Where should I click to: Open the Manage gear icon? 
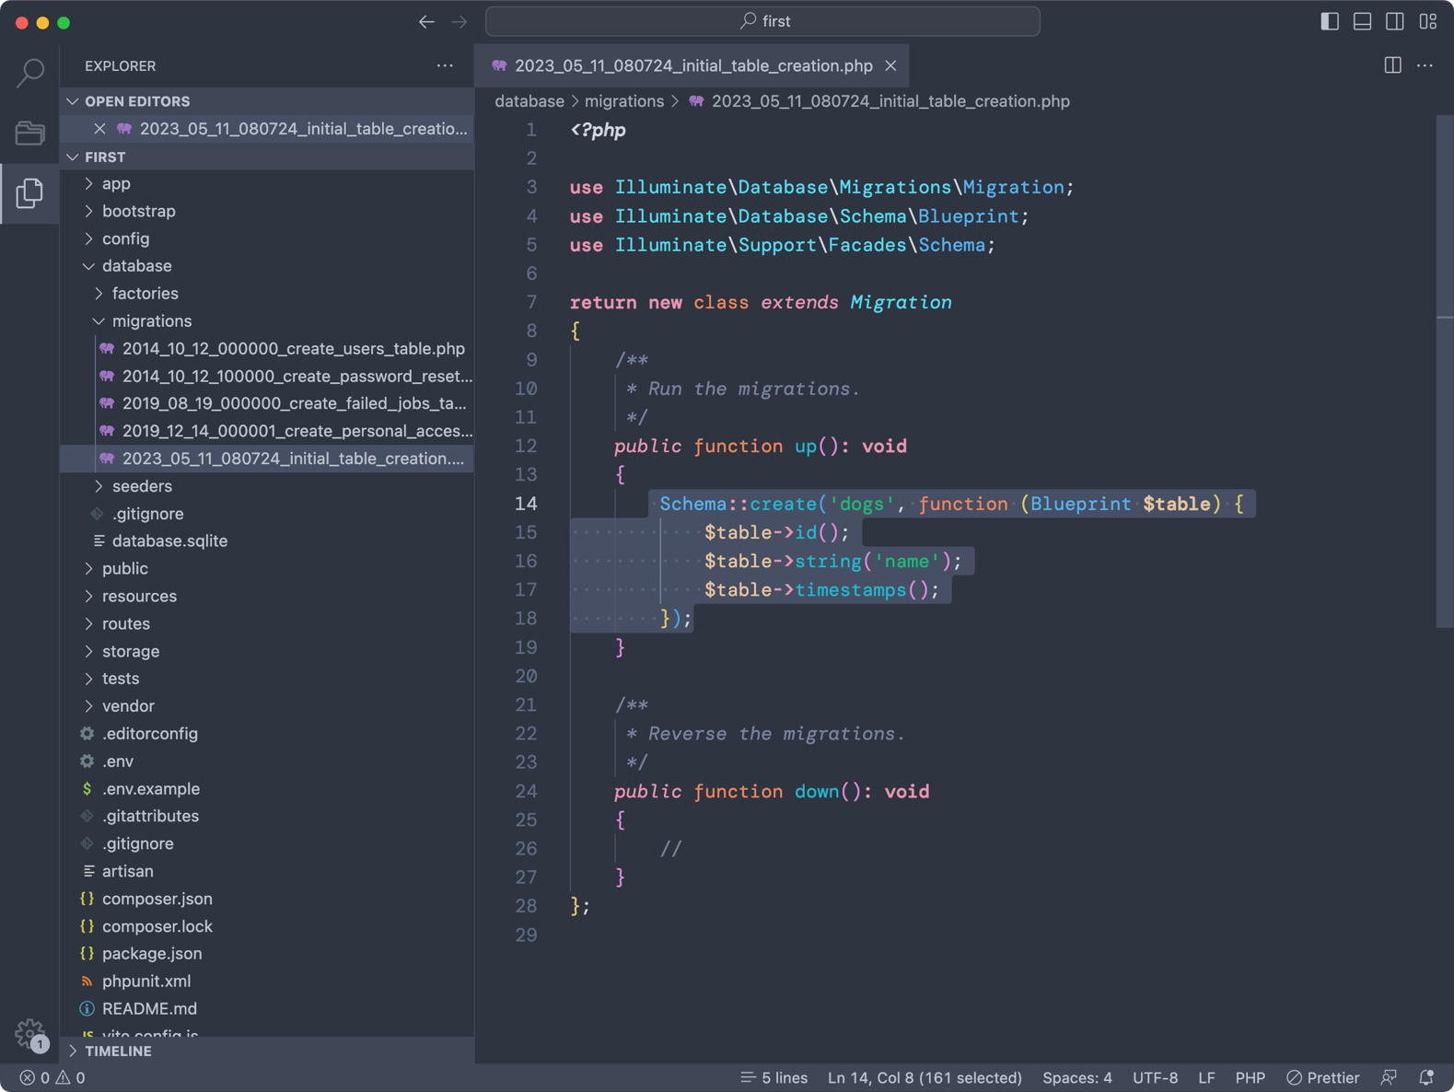click(30, 1034)
